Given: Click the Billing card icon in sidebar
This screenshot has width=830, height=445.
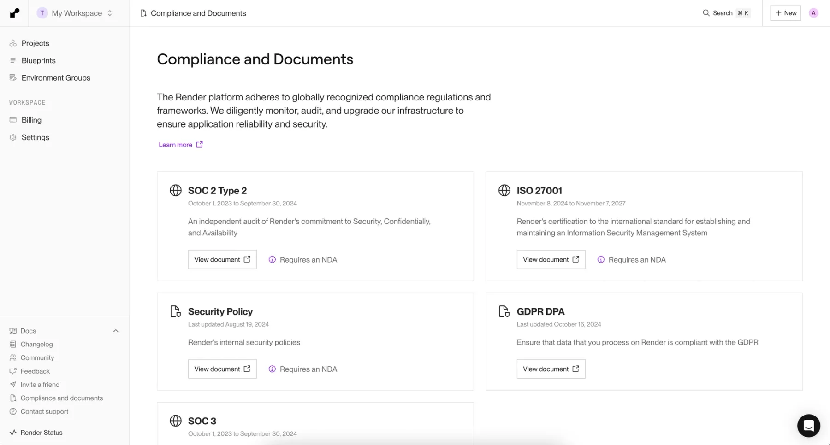Looking at the screenshot, I should click(13, 120).
